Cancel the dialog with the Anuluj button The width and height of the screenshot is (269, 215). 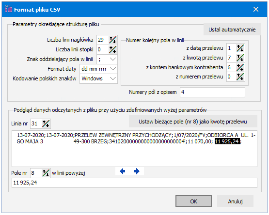click(x=235, y=201)
